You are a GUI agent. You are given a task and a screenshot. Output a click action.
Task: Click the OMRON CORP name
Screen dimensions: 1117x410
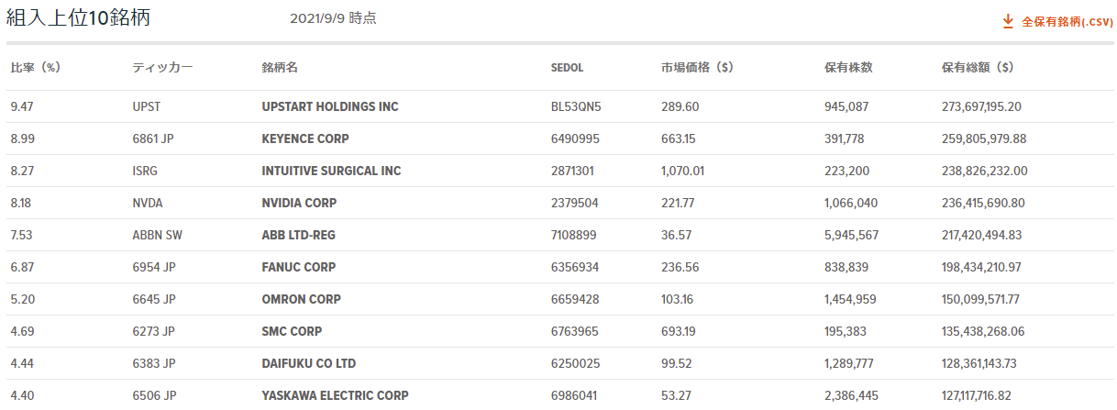click(x=301, y=299)
